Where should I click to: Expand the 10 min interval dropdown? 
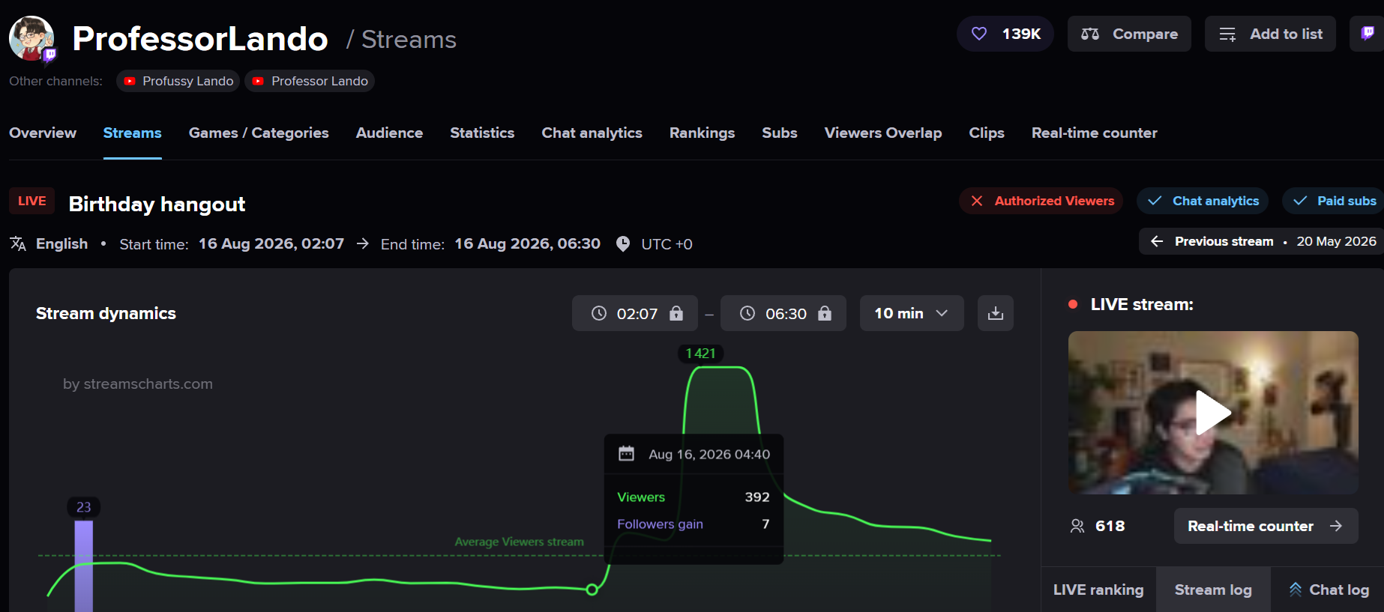[912, 313]
